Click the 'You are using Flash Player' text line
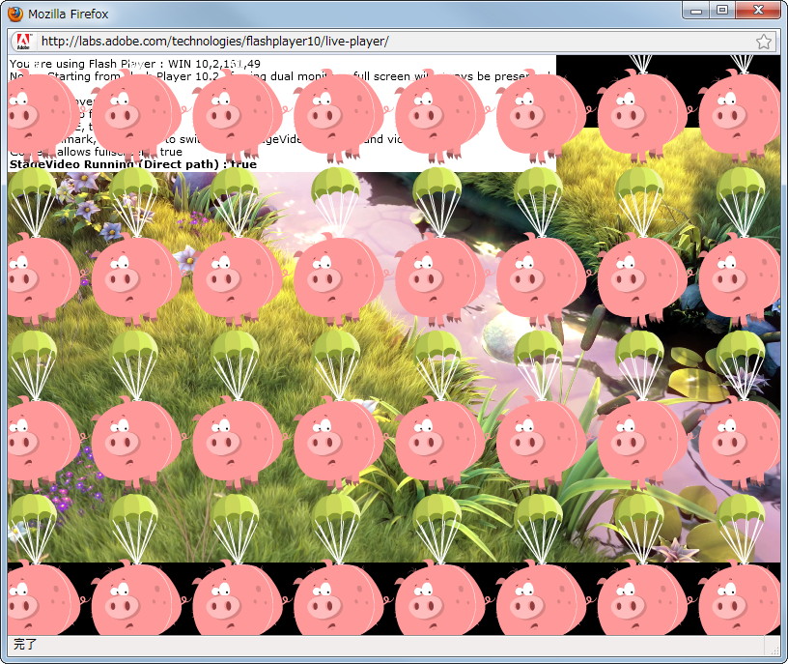The width and height of the screenshot is (788, 664). (x=135, y=64)
